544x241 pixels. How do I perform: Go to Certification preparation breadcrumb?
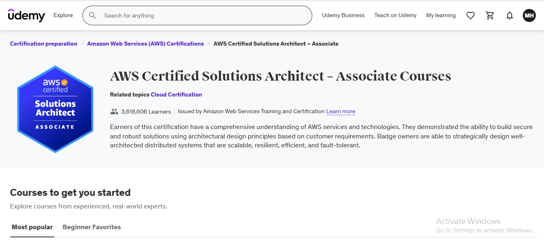(44, 44)
